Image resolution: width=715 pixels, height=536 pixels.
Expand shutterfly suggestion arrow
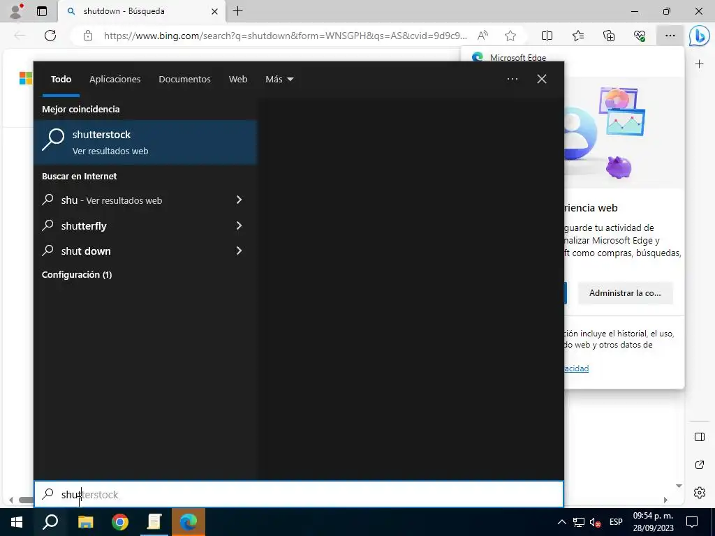(x=239, y=225)
